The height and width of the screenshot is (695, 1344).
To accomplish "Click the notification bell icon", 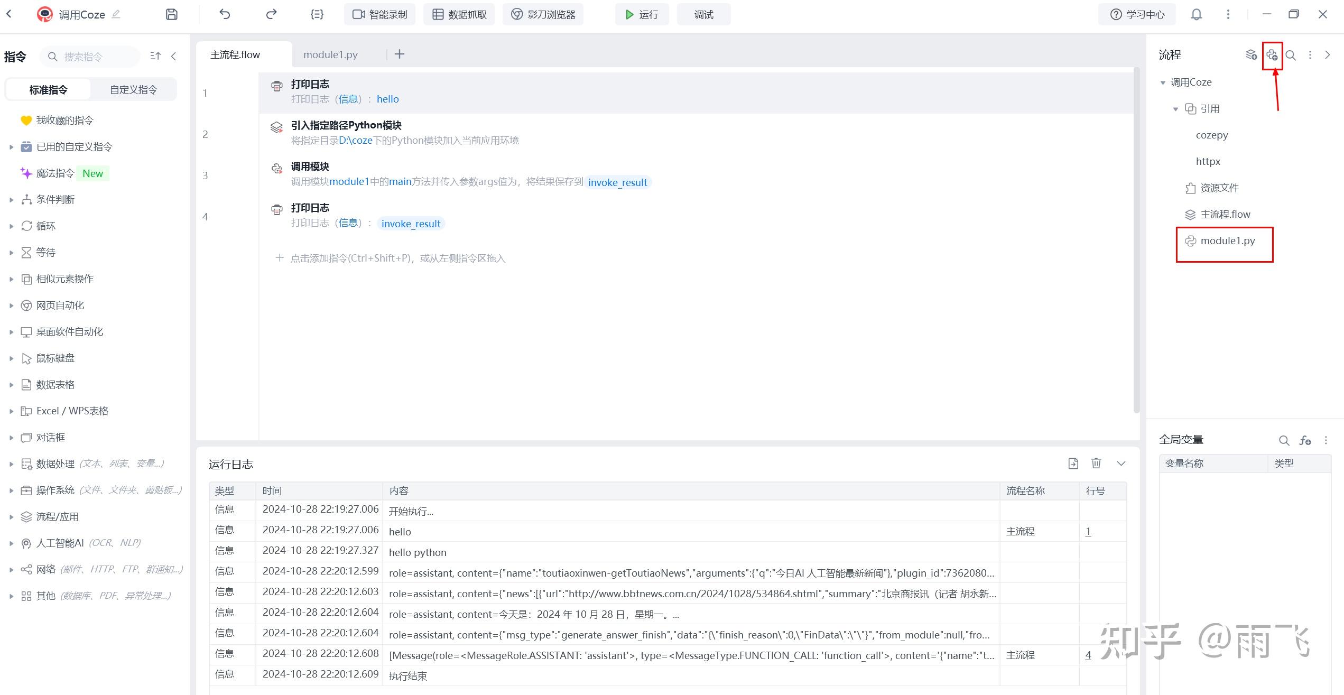I will point(1196,14).
